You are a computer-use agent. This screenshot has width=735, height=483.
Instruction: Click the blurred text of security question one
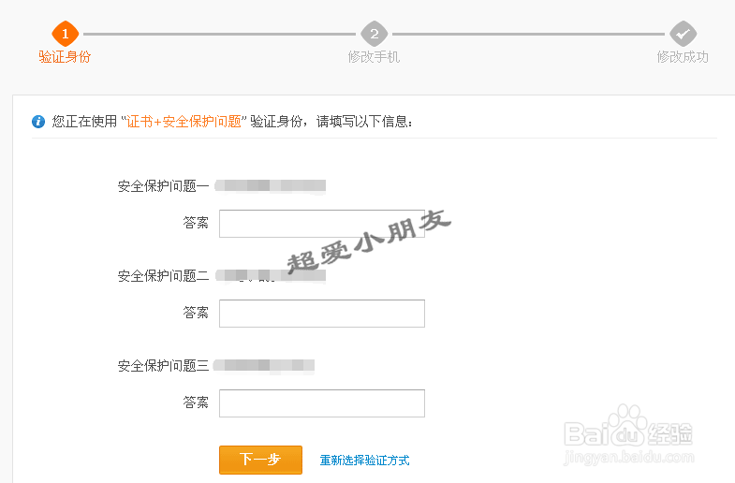click(x=271, y=186)
